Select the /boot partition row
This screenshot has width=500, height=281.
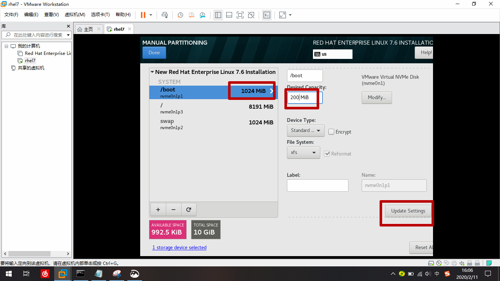tap(213, 92)
